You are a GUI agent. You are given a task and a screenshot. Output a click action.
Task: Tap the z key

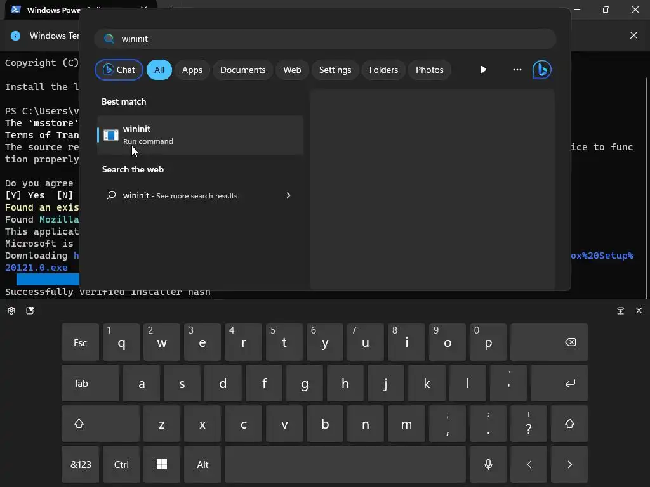[162, 424]
